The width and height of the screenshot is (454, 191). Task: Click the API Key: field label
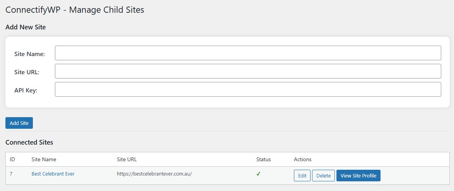click(26, 90)
